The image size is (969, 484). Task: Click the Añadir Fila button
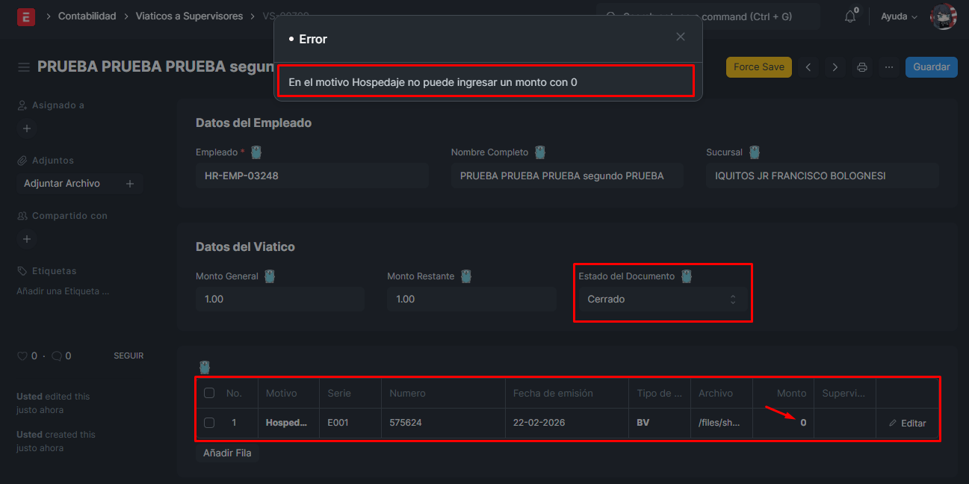tap(227, 453)
